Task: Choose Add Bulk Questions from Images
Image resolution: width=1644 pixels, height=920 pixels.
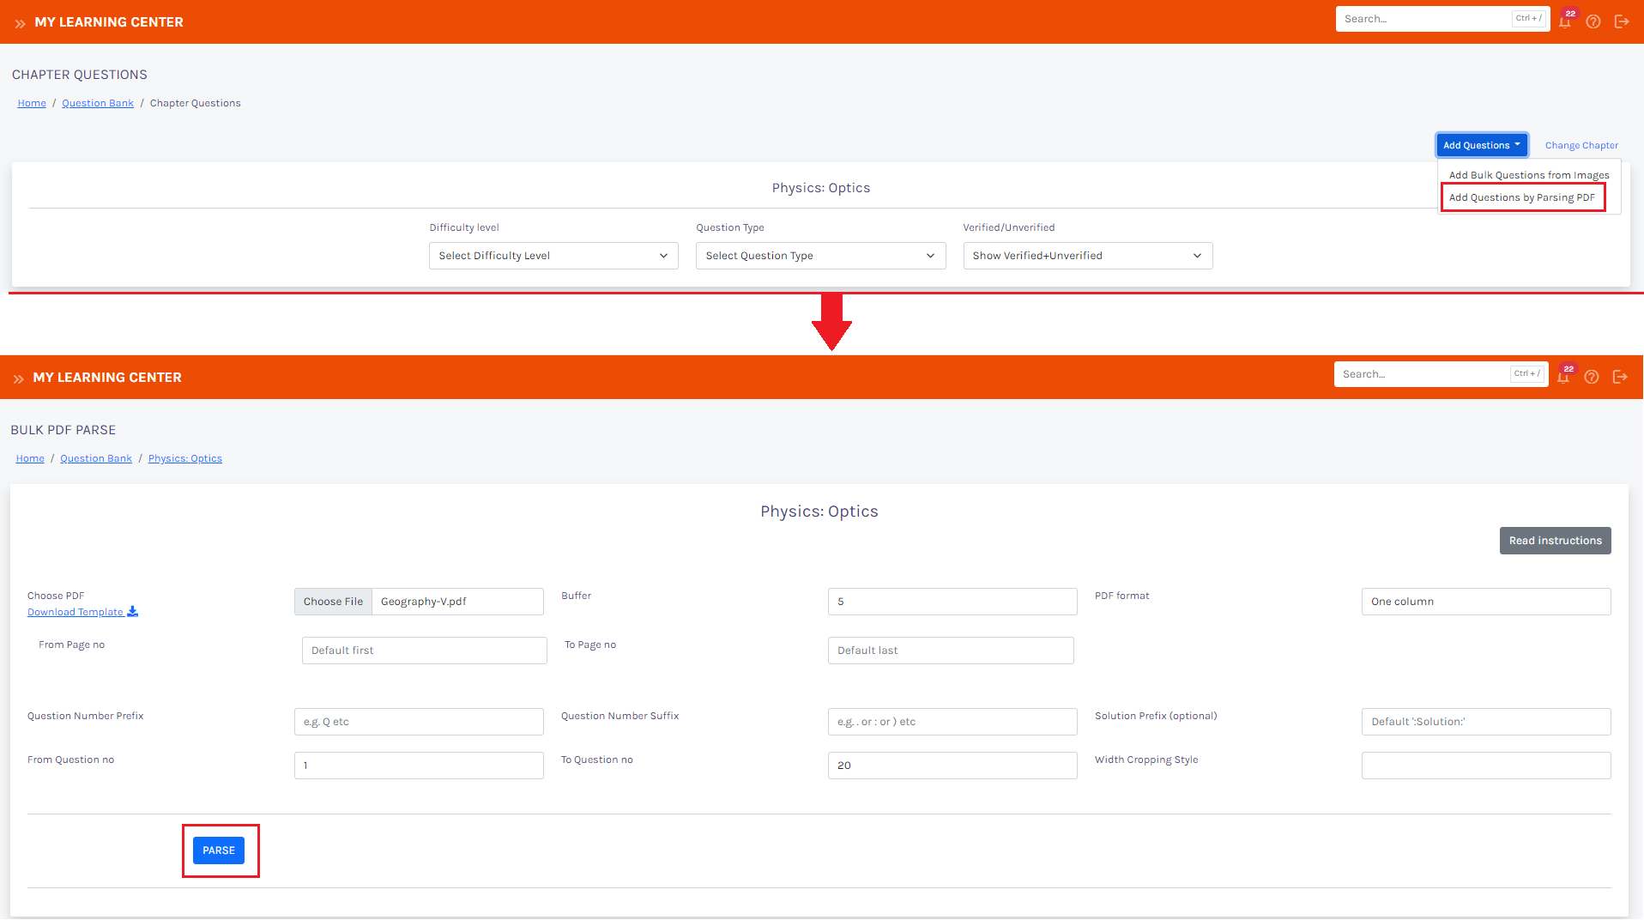Action: [1528, 175]
